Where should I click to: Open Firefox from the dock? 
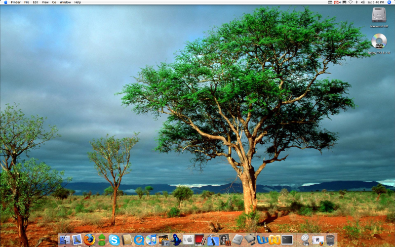pos(89,240)
